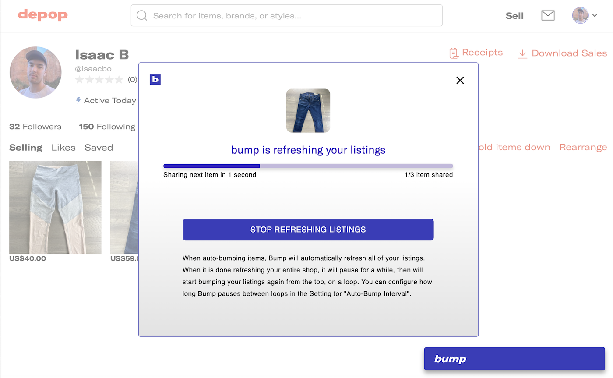The image size is (613, 378).
Task: Click the depop logo
Action: [x=43, y=15]
